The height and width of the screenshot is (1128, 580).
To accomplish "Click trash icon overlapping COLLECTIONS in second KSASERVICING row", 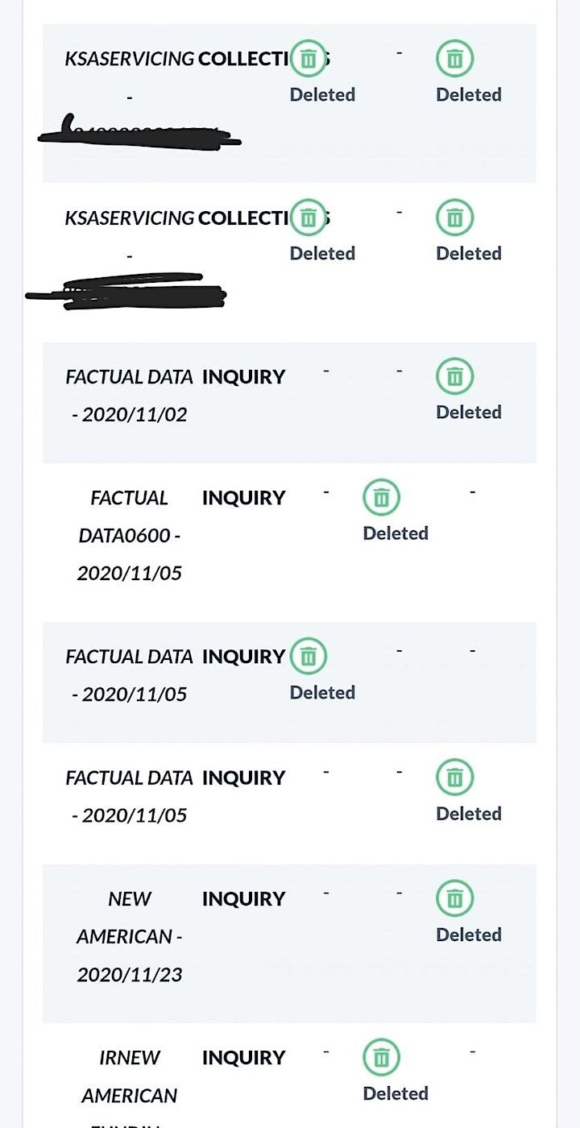I will 308,218.
